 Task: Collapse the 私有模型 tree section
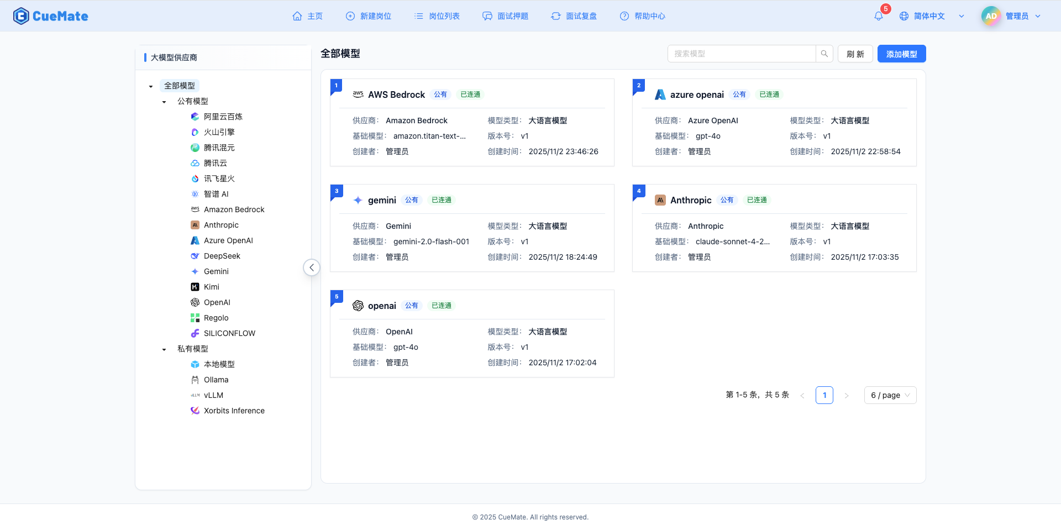point(164,349)
